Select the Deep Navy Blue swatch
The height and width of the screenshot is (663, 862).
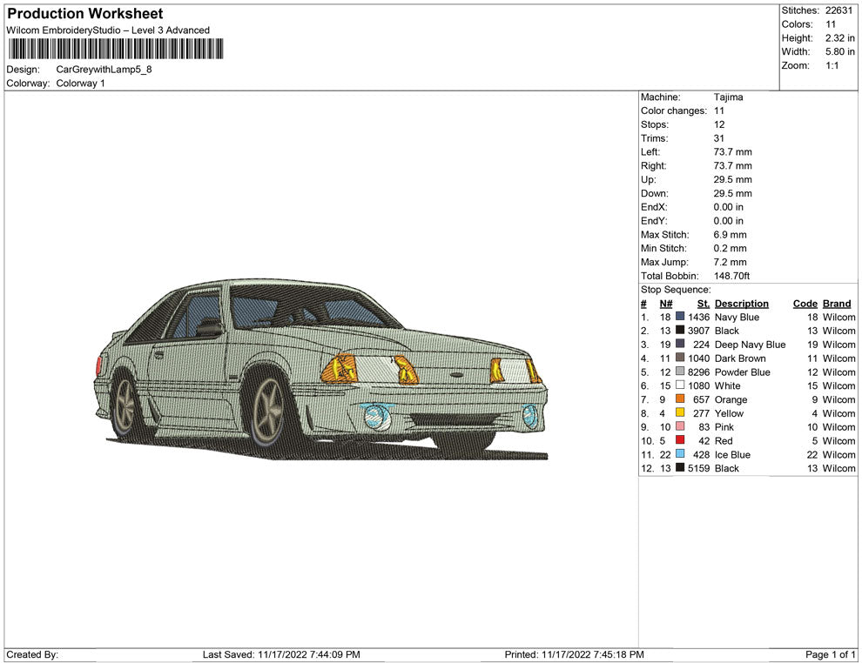[x=680, y=345]
